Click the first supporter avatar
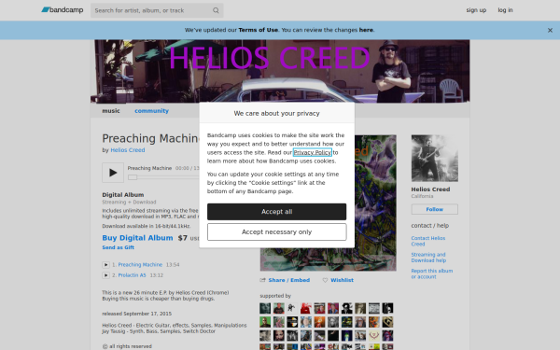560x350 pixels. point(265,308)
